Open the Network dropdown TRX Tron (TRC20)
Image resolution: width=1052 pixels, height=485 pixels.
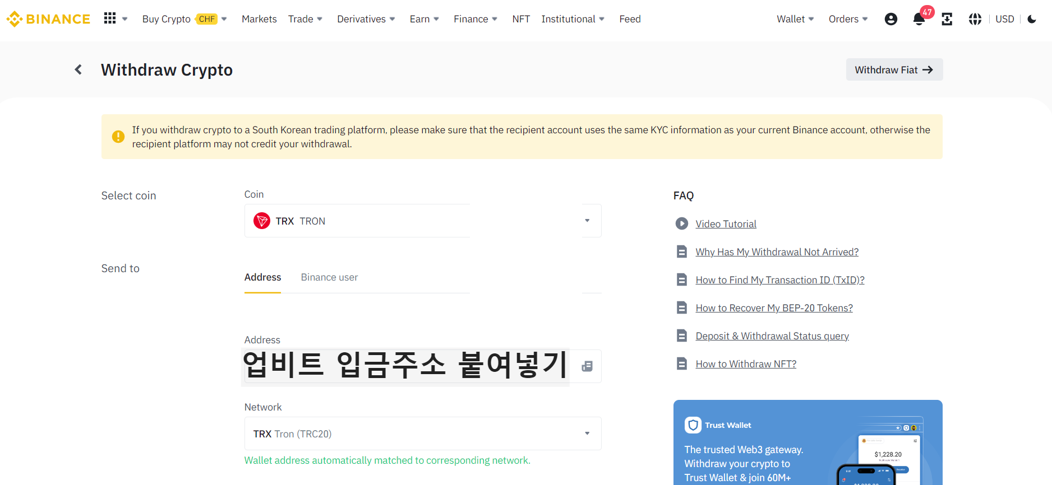423,433
